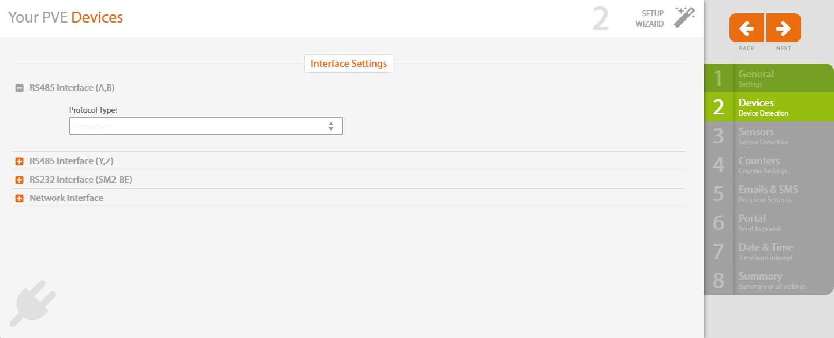Screen dimensions: 834x338
Task: Click the Setup Wizard magic wand icon
Action: (684, 17)
